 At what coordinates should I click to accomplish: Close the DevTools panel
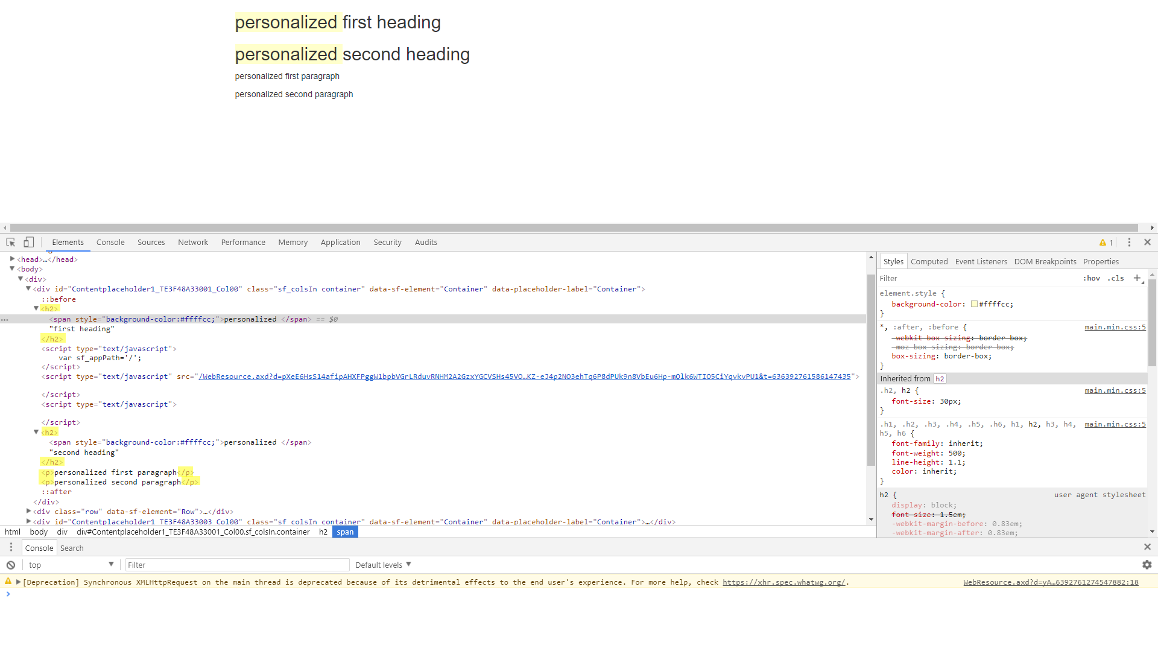tap(1148, 242)
